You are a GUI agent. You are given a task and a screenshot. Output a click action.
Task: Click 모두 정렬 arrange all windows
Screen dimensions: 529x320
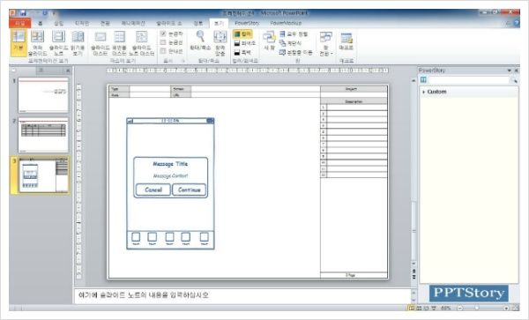294,34
